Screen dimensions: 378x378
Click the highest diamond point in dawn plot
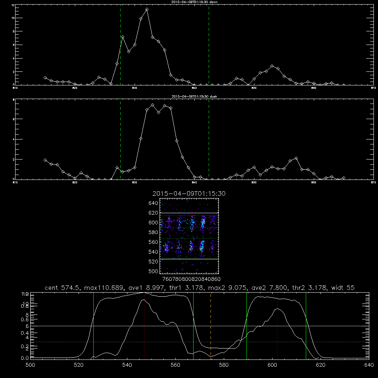point(147,9)
